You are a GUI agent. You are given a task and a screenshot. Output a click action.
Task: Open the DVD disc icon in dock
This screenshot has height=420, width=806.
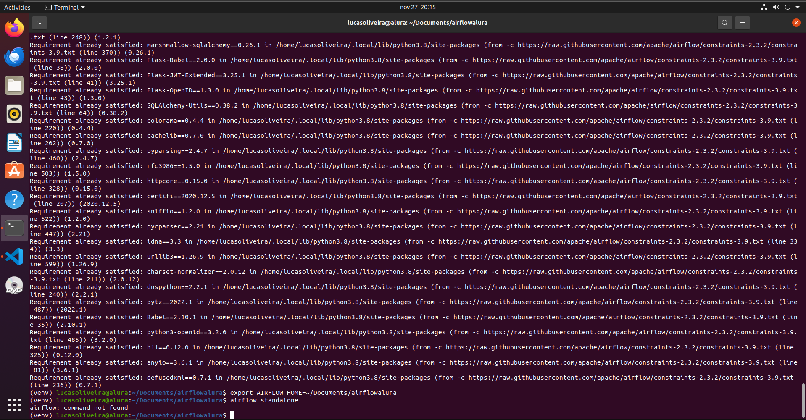click(14, 285)
